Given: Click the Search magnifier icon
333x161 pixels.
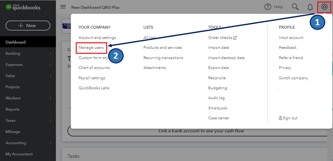Looking at the screenshot, I should [295, 7].
